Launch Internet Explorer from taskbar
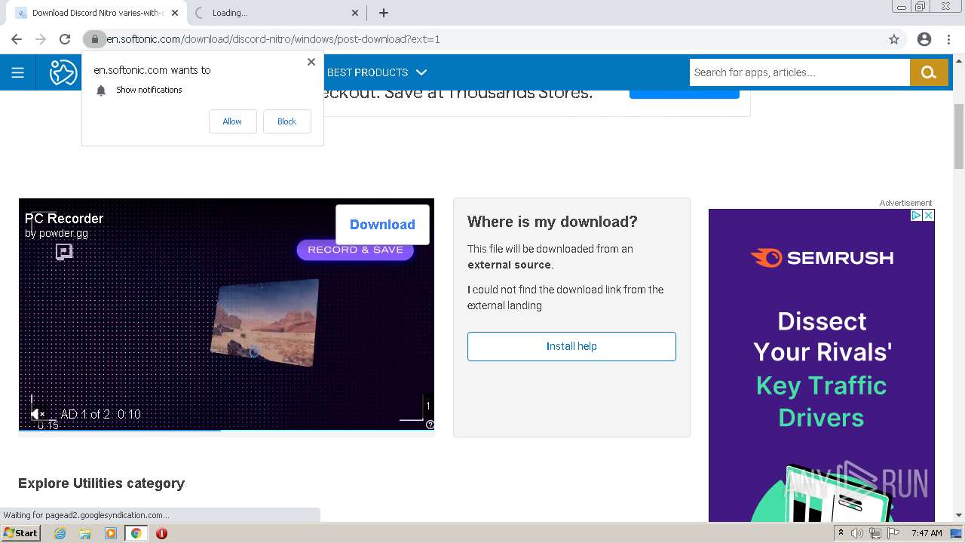 click(60, 533)
